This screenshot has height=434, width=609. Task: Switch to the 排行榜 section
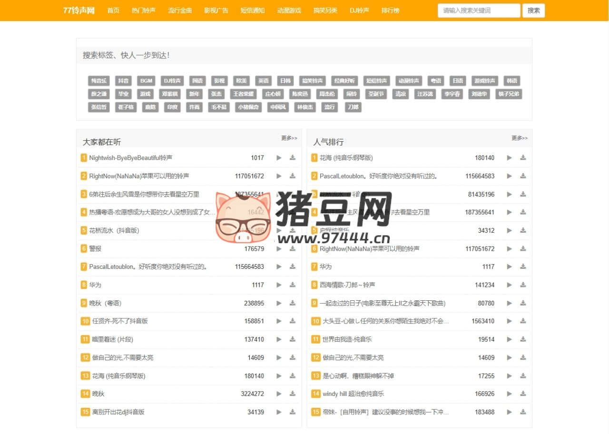[390, 10]
